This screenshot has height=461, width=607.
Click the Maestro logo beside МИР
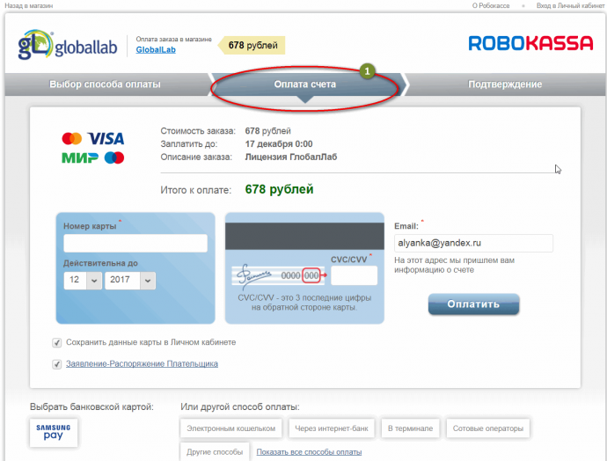tap(114, 157)
